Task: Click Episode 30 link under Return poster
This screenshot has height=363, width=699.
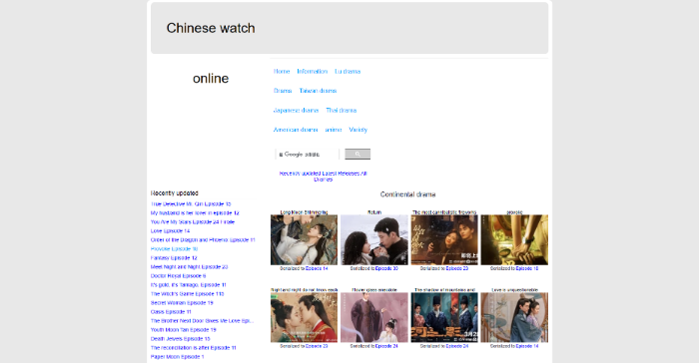Action: coord(386,268)
